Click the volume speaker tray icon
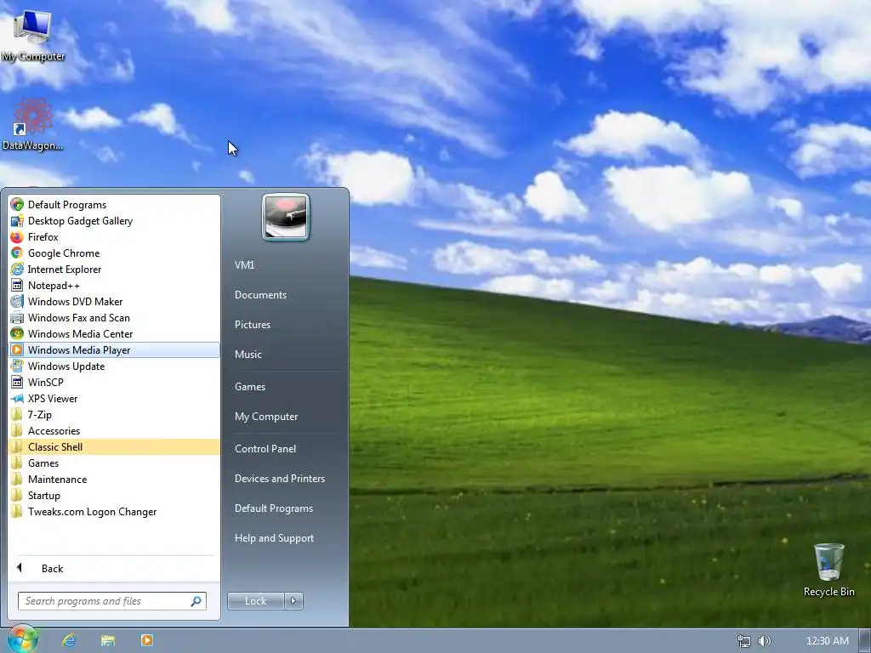 pos(765,641)
